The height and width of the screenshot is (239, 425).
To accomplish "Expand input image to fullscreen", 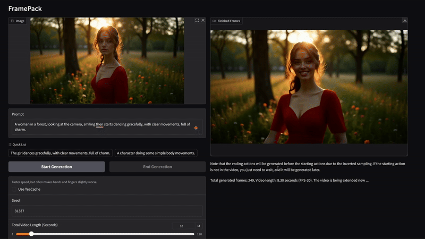I will [197, 20].
